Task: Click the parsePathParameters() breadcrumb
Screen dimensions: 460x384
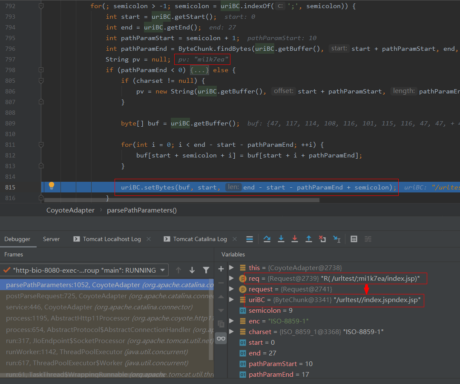Action: click(x=141, y=210)
